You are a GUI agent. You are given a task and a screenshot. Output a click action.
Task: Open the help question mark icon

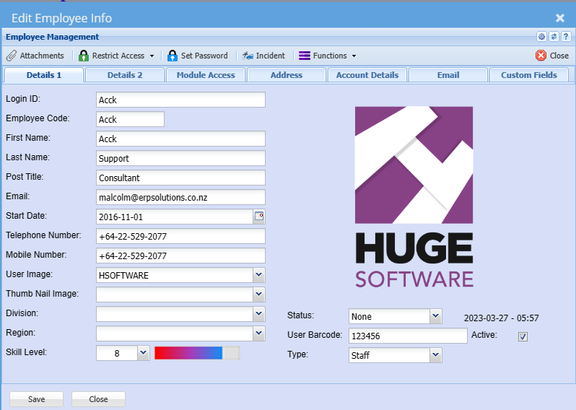click(566, 37)
